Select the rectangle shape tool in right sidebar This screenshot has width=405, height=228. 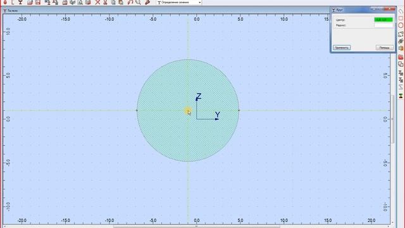[401, 18]
